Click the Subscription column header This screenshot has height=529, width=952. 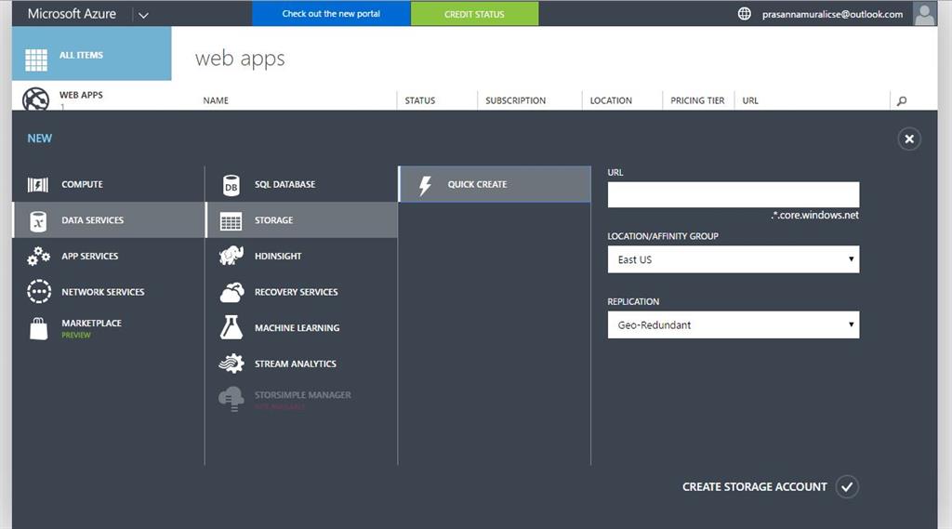(x=515, y=100)
